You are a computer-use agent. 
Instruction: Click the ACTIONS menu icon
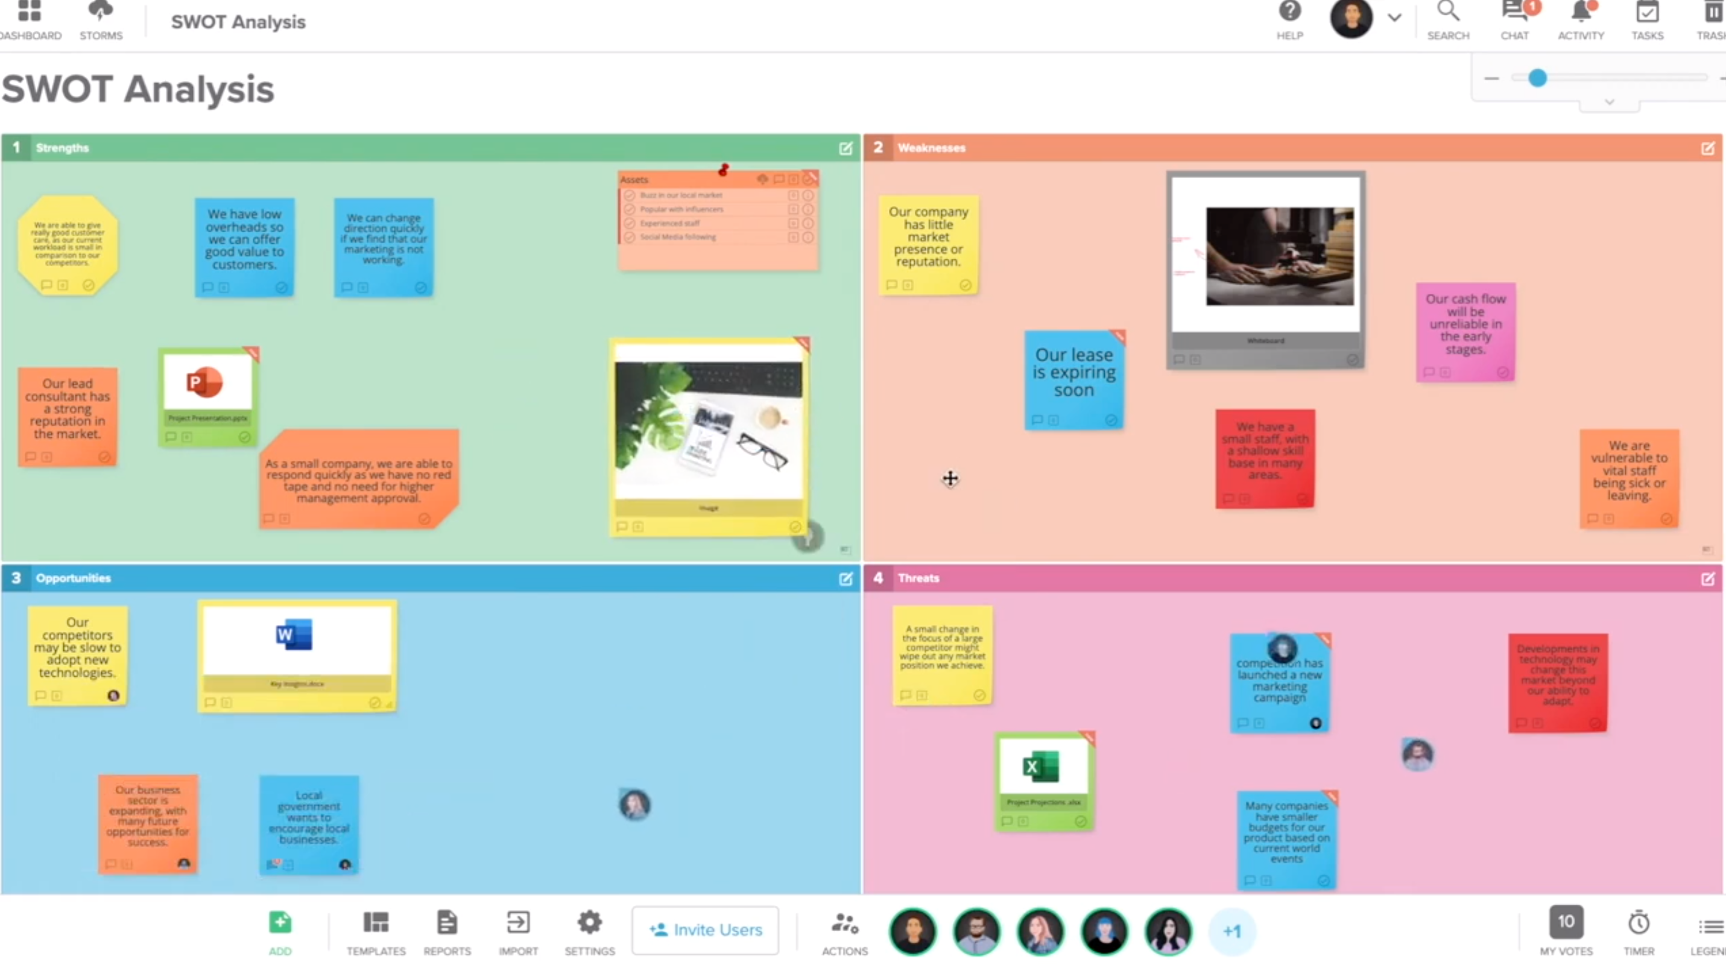844,923
